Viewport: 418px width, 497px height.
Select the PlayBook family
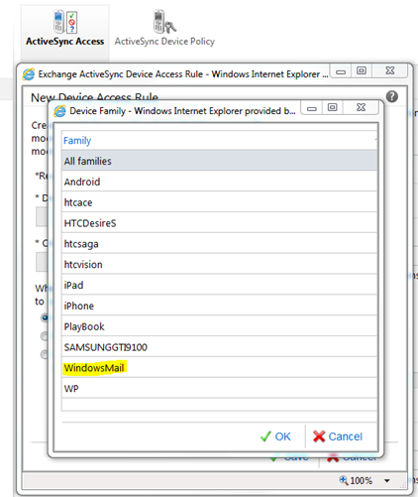[x=219, y=326]
